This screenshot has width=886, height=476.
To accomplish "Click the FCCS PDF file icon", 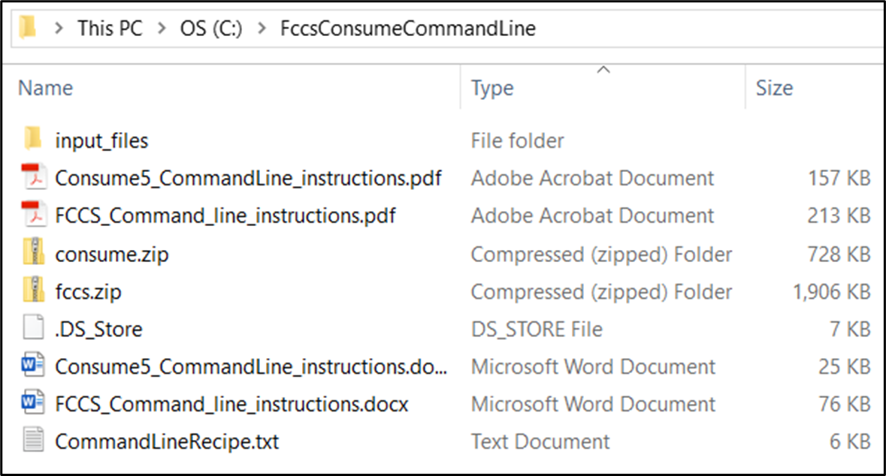I will pyautogui.click(x=32, y=215).
